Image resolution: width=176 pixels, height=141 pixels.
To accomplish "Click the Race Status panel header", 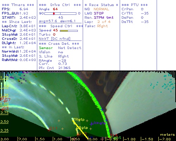I will [101, 5].
